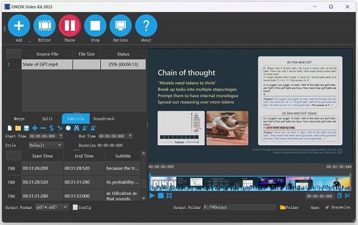
Task: Click the copy time icon beside the timecode field
Action: 340,196
